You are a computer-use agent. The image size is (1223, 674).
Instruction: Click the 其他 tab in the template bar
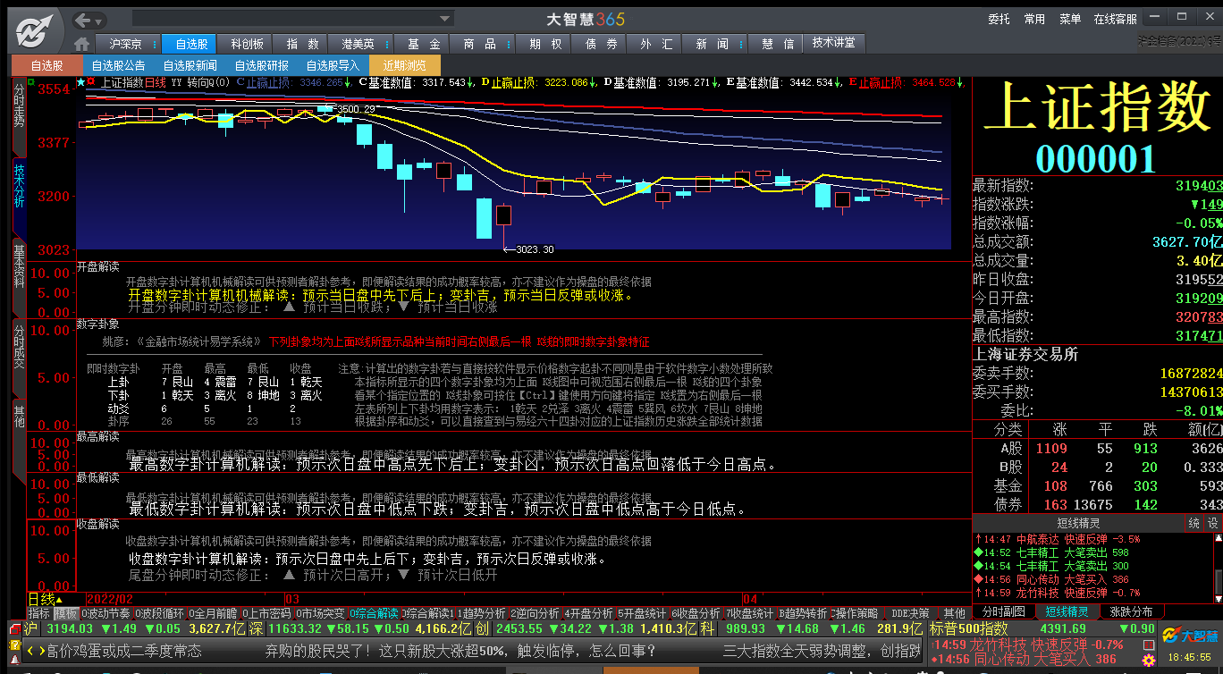click(x=955, y=613)
